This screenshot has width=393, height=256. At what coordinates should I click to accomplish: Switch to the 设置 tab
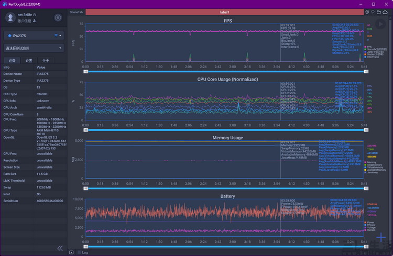[x=29, y=60]
